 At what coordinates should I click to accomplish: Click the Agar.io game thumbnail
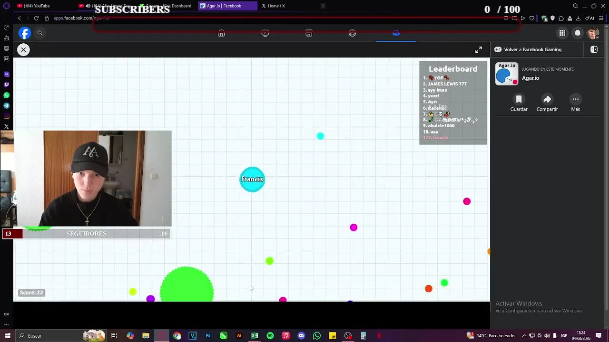[x=507, y=74]
